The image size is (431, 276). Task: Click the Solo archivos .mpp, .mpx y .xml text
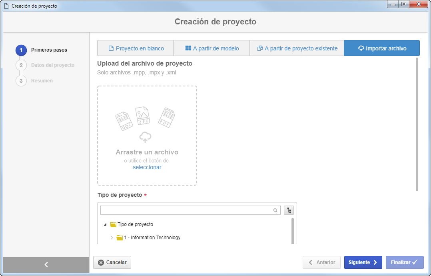137,72
